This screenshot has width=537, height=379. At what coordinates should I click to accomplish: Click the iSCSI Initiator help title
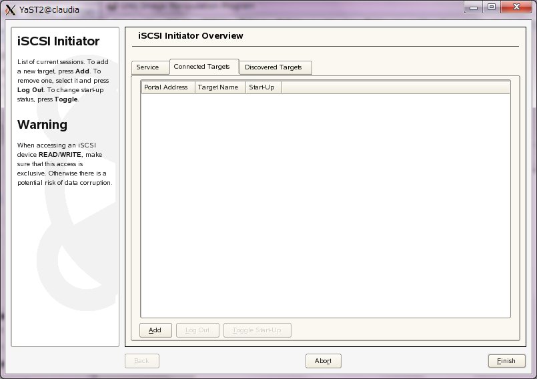[x=58, y=41]
